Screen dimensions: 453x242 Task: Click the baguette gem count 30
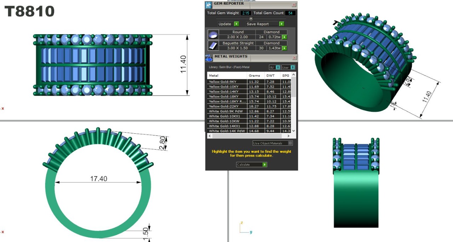coord(261,48)
